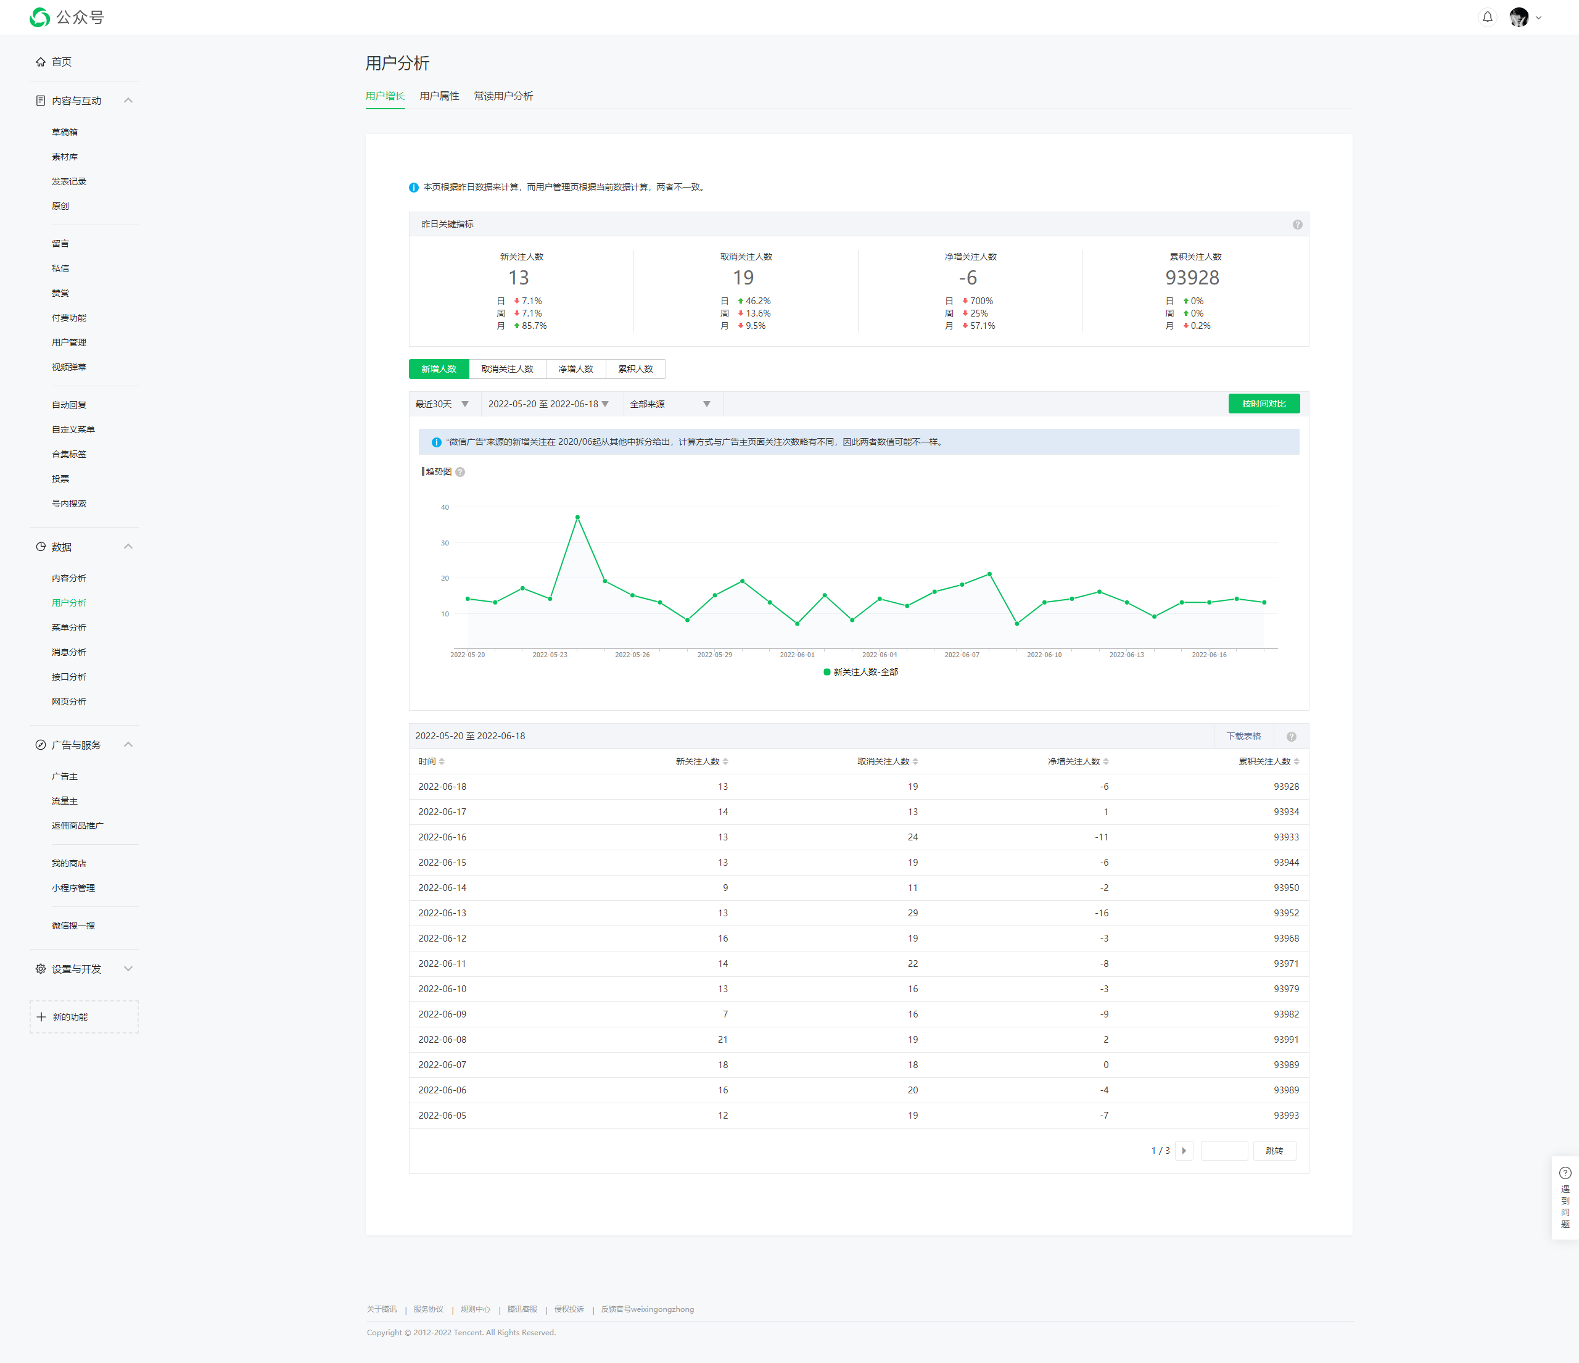The image size is (1579, 1363).
Task: Open the 最近30天 range dropdown
Action: pos(443,404)
